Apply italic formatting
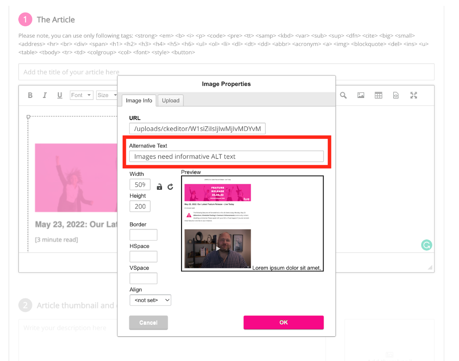This screenshot has height=361, width=459. point(44,95)
